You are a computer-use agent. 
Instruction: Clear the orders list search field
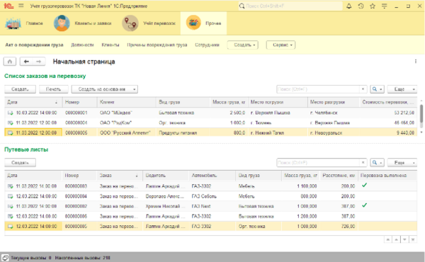[363, 89]
